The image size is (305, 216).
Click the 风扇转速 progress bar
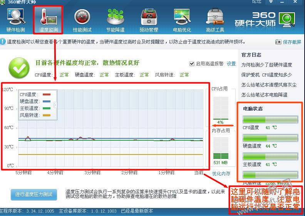(x=270, y=174)
